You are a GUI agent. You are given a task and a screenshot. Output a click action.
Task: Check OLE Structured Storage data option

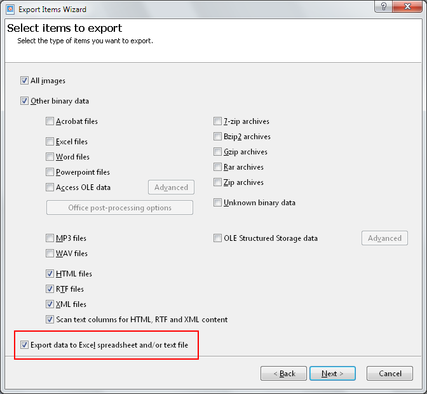(x=218, y=238)
